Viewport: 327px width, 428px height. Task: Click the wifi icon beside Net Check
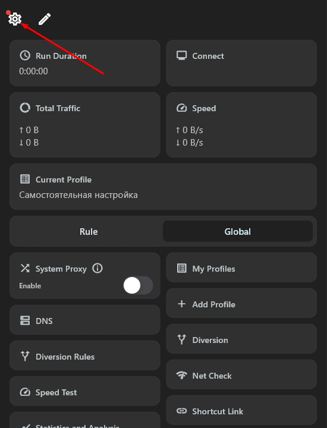coord(181,375)
